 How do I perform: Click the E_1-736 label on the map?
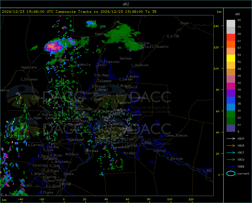coord(173,36)
